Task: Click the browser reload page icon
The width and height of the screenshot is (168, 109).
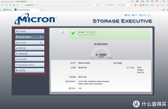Action: click(x=6, y=5)
